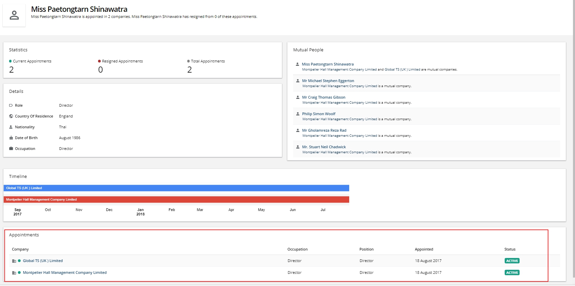575x286 pixels.
Task: View Mr. Stuart Neil Chadwick's profile
Action: click(x=324, y=147)
